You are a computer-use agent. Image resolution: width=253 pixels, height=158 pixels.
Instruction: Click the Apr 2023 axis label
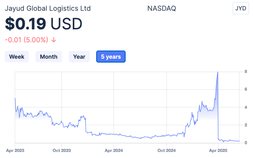click(15, 151)
